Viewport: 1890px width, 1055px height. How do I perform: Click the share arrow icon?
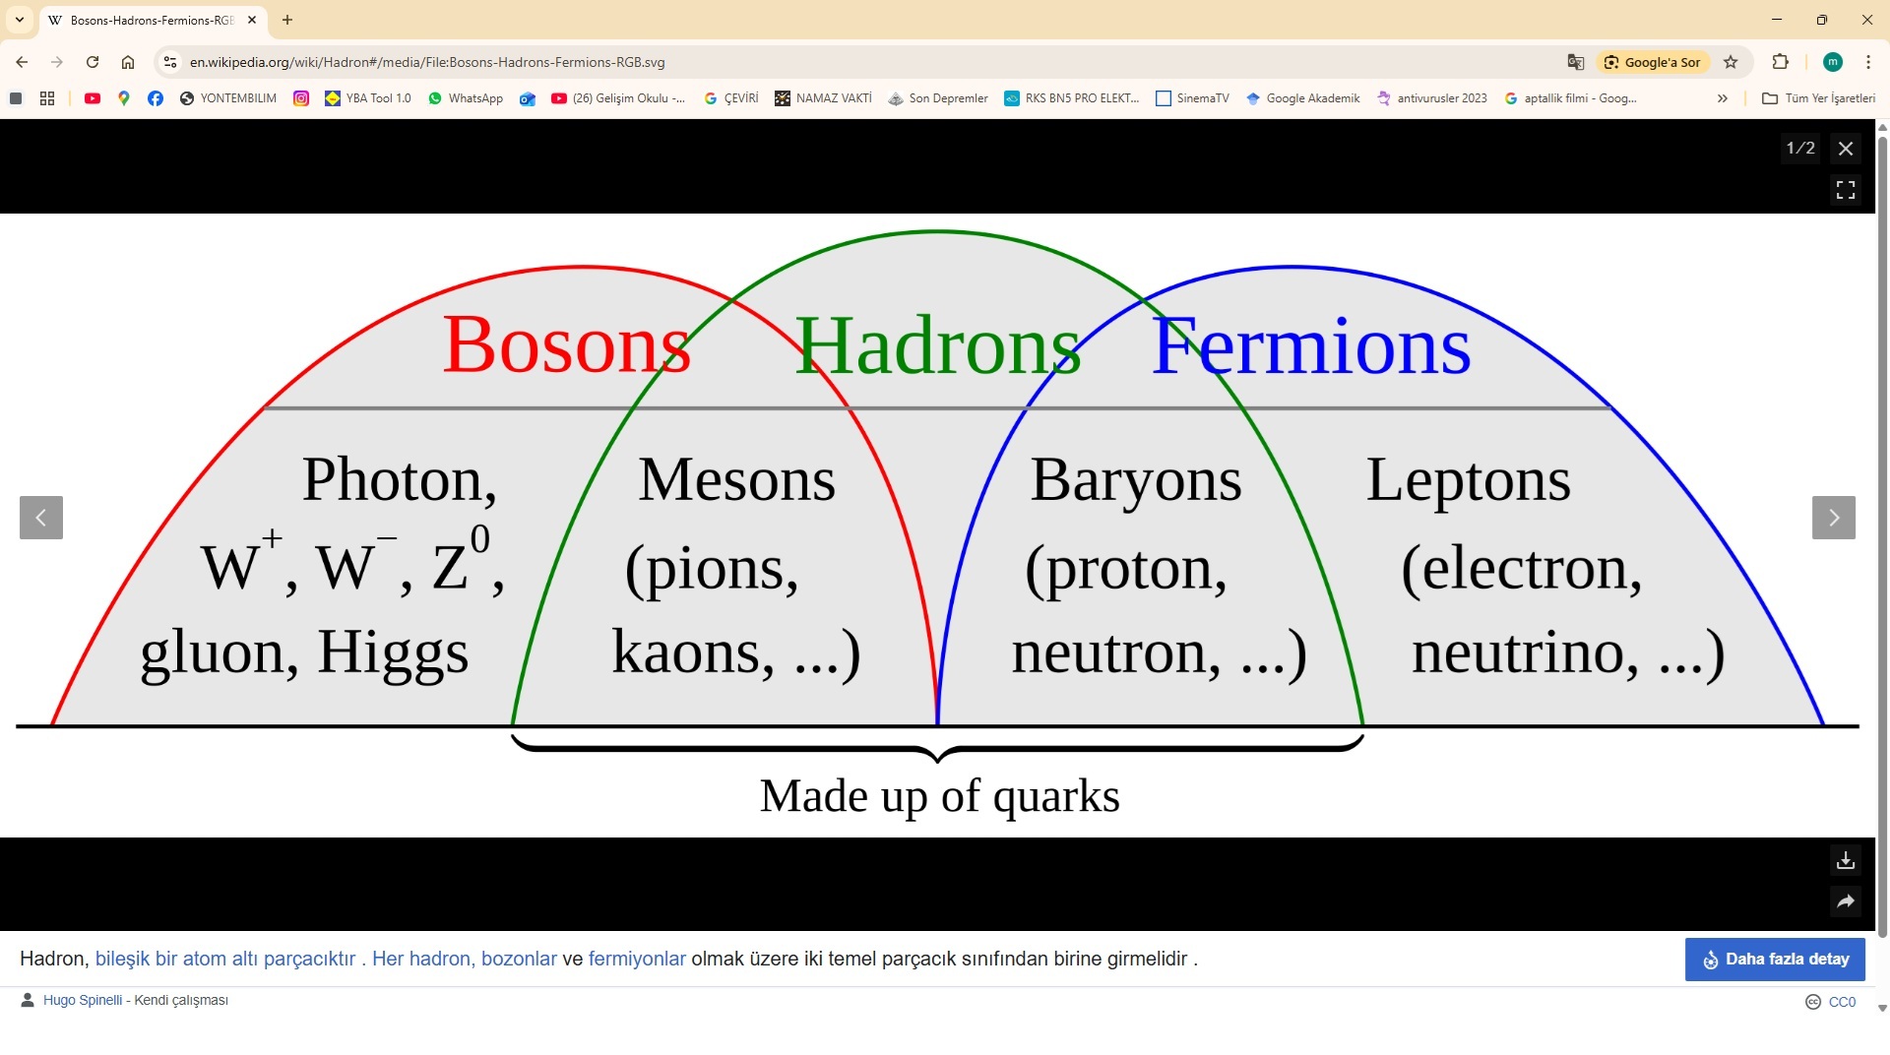click(x=1846, y=901)
